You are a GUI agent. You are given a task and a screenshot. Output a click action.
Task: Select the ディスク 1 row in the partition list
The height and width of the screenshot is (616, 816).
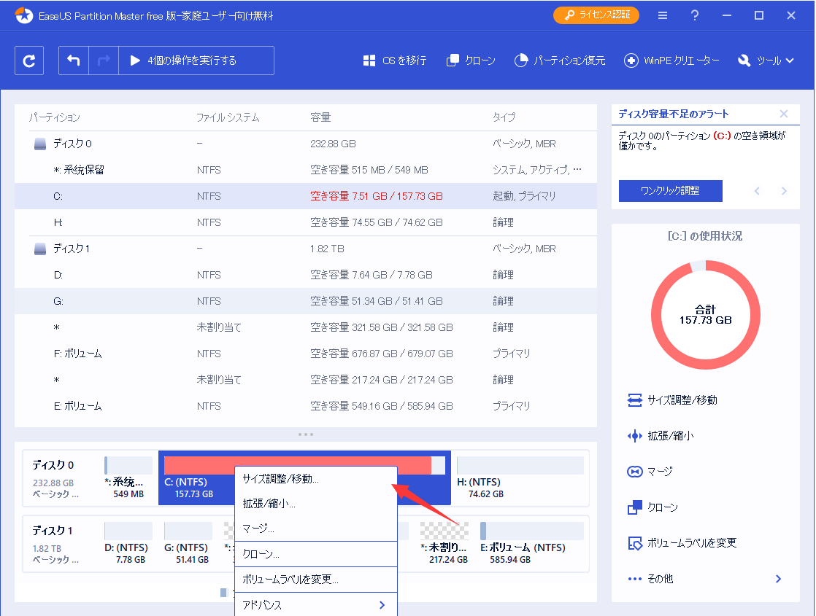[306, 249]
